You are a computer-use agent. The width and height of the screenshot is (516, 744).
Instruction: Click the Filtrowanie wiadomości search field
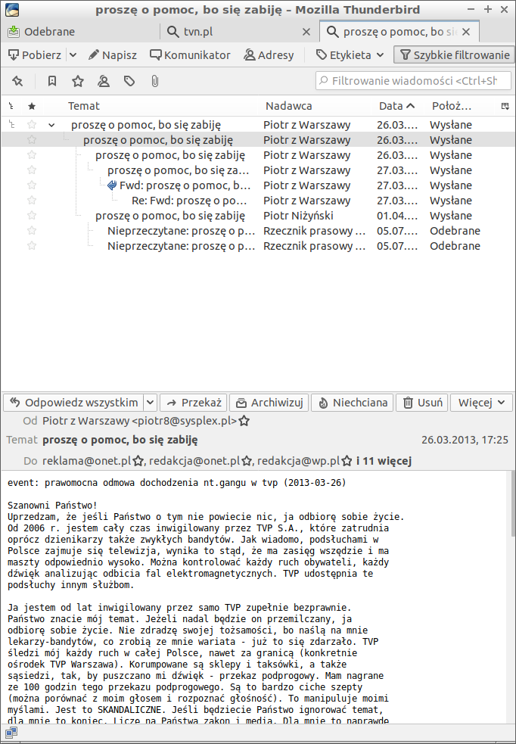click(413, 81)
